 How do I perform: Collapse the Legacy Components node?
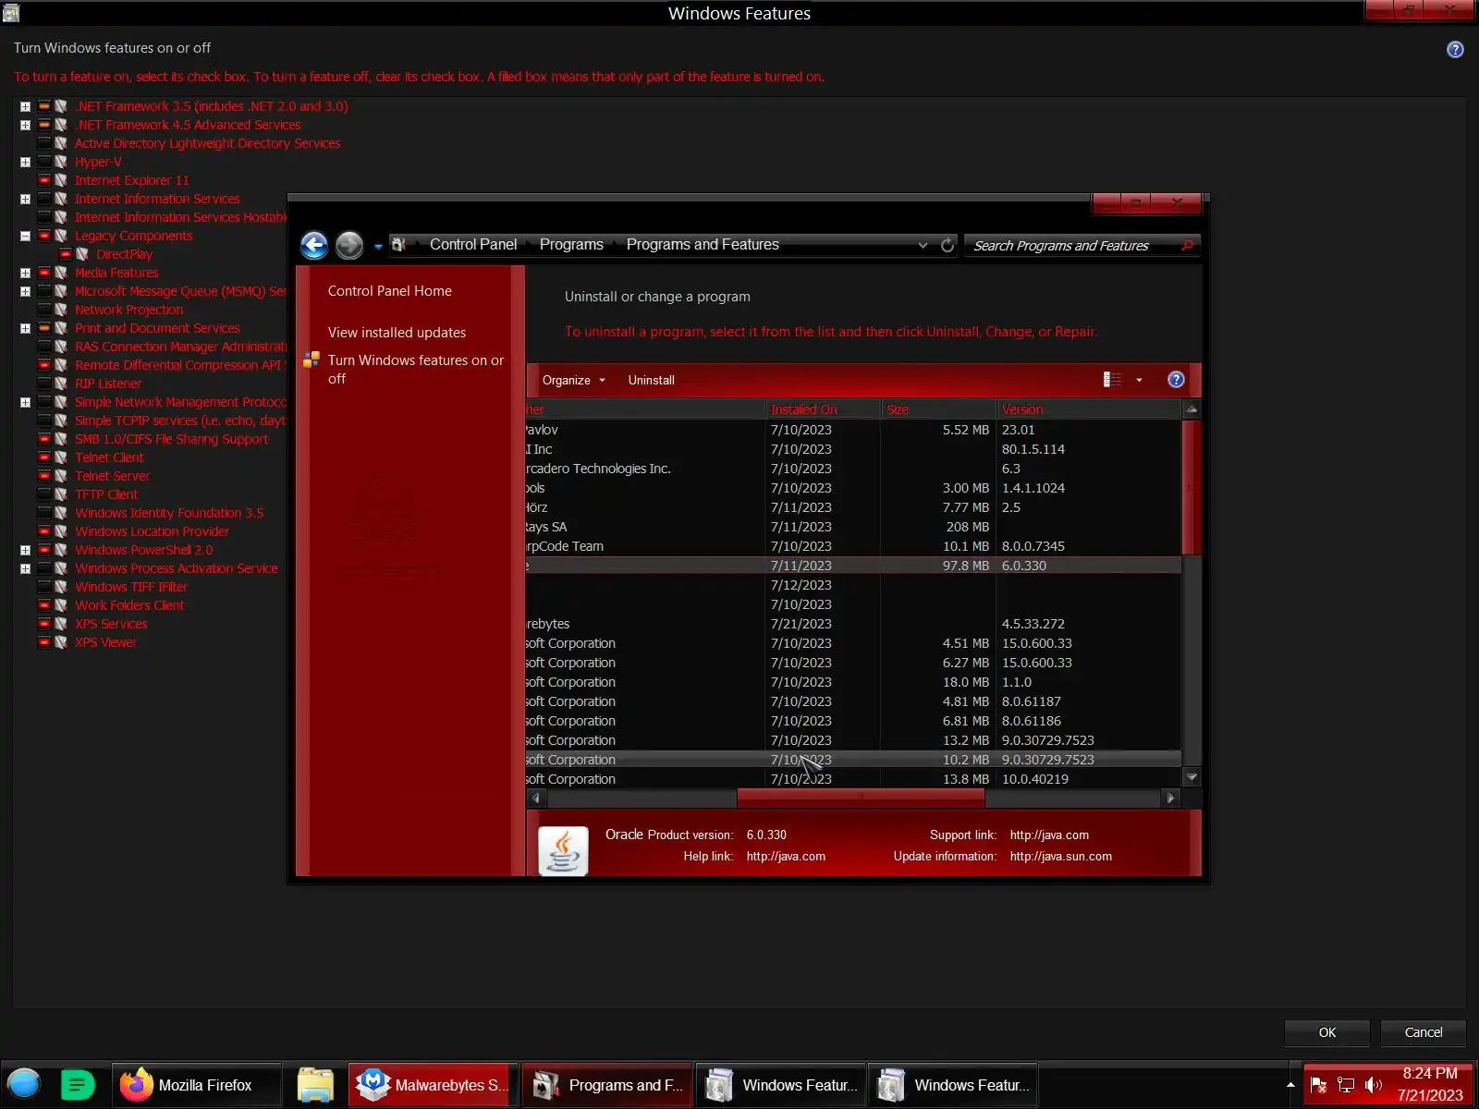26,236
